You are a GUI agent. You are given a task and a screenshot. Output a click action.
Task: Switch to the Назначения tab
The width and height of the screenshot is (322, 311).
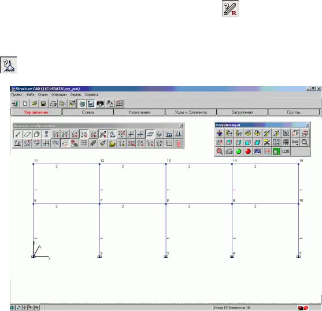coord(139,112)
